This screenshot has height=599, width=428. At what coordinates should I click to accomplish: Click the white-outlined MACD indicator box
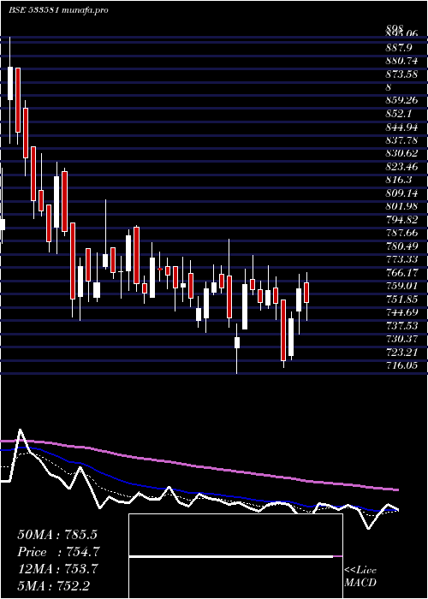pyautogui.click(x=235, y=556)
